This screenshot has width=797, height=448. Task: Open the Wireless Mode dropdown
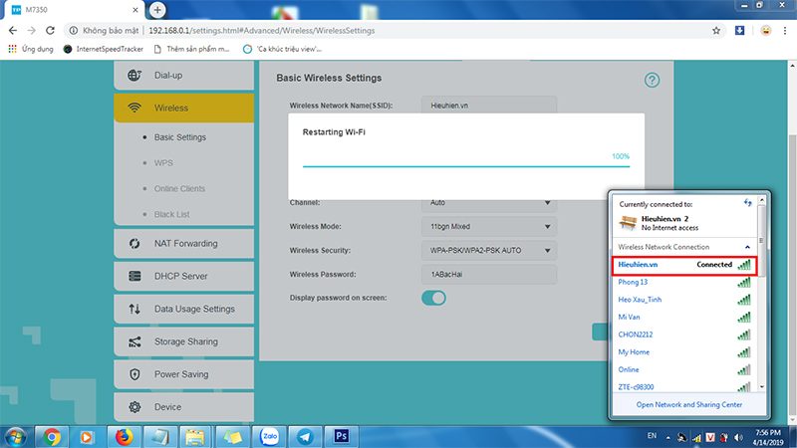tap(487, 226)
